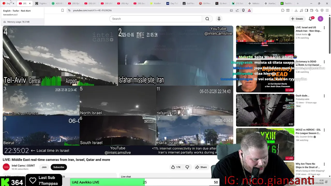This screenshot has height=186, width=331.
Task: Start voice search with the microphone icon
Action: (x=219, y=19)
